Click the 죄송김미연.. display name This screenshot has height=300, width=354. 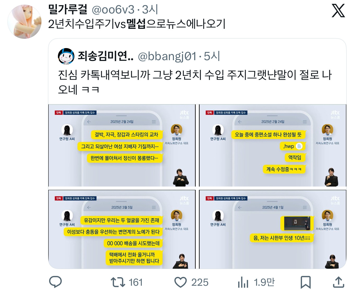click(106, 56)
